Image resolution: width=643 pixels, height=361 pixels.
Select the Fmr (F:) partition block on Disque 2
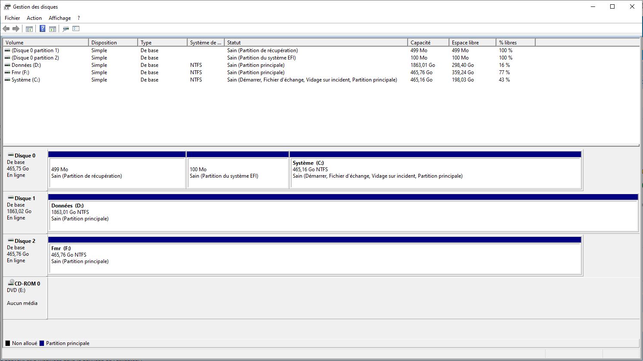(315, 255)
